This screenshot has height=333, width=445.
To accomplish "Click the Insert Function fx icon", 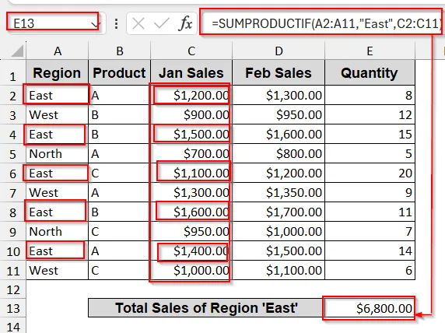I will point(185,23).
